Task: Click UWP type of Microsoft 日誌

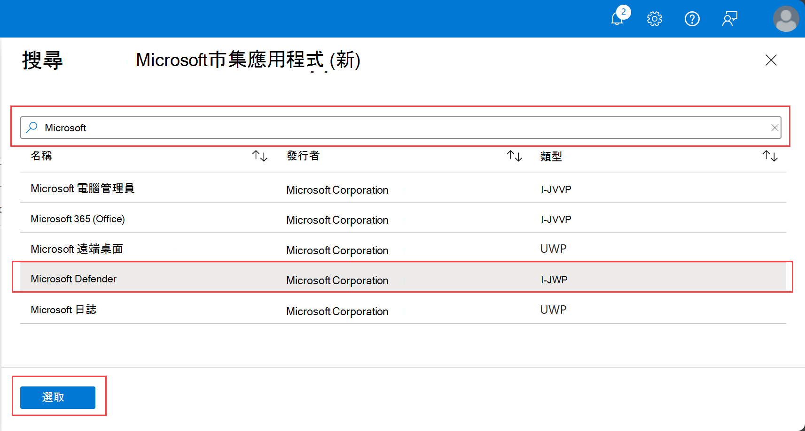Action: pyautogui.click(x=554, y=310)
